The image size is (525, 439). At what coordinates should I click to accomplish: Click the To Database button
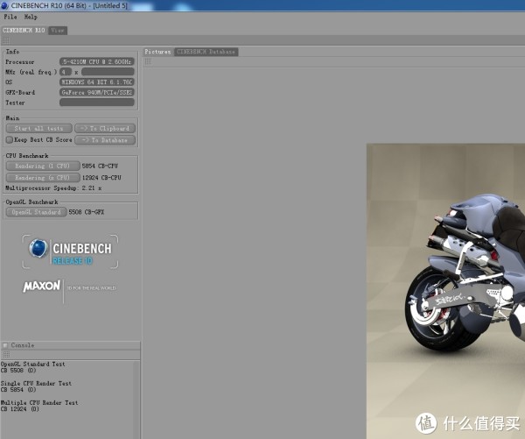105,140
